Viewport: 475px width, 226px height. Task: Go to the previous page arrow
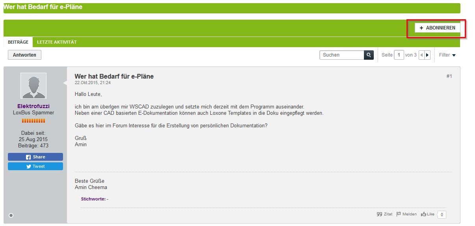click(x=421, y=55)
